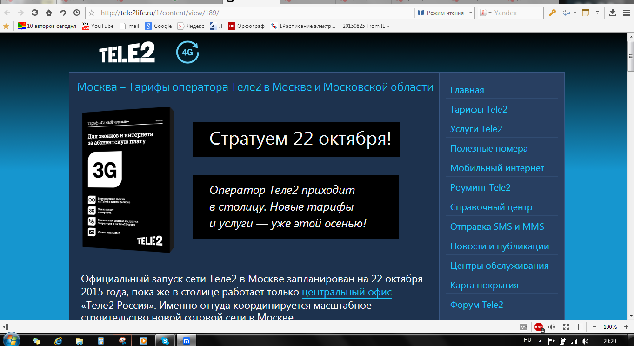Open the Adblock Plus icon in status bar
This screenshot has height=346, width=634.
coord(539,327)
